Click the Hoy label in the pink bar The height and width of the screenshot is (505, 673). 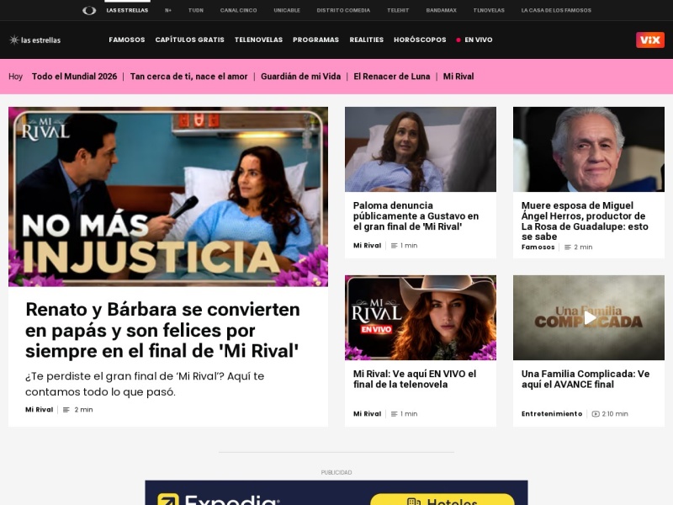point(15,77)
